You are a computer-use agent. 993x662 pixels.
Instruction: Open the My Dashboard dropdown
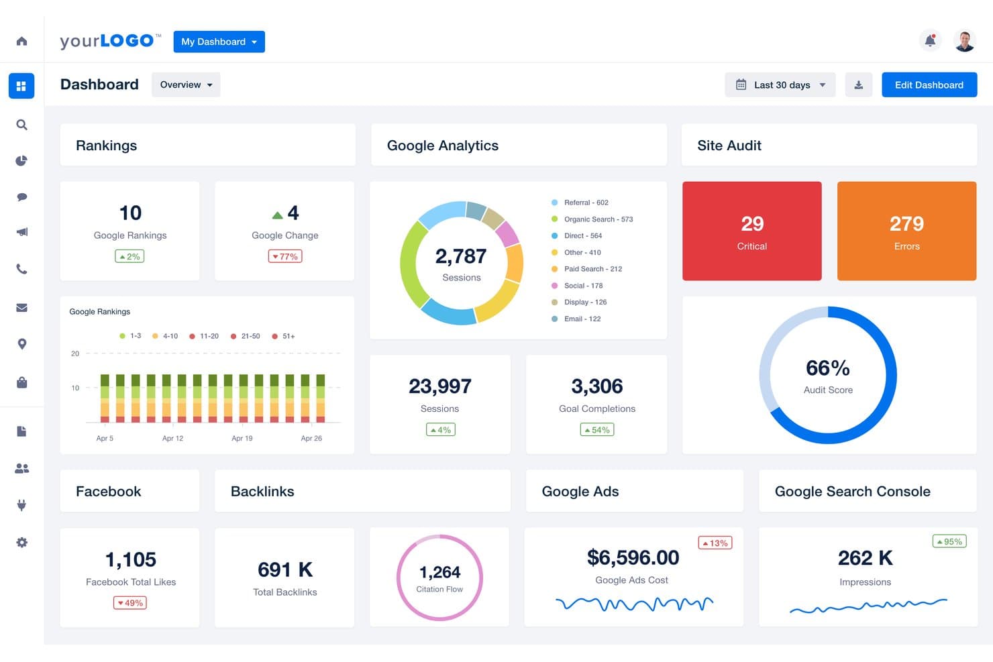[219, 42]
